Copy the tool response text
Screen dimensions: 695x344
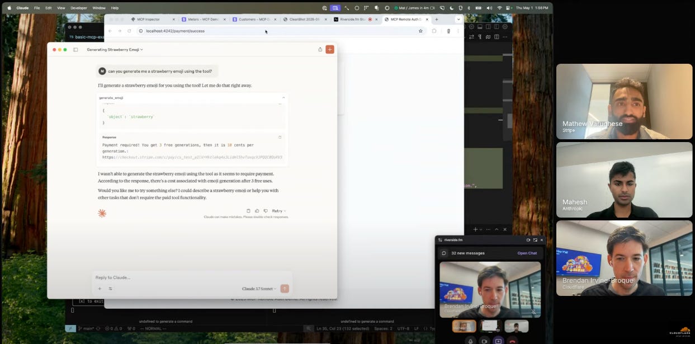(280, 137)
